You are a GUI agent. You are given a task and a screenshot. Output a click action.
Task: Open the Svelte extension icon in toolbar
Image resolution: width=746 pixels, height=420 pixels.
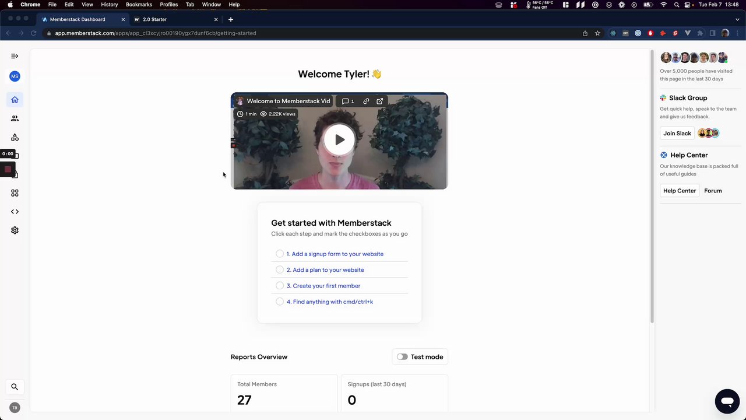[x=675, y=33]
